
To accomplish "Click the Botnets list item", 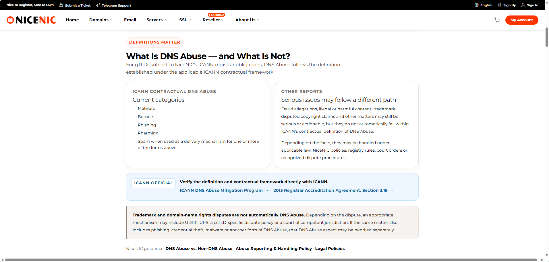I will click(x=146, y=117).
